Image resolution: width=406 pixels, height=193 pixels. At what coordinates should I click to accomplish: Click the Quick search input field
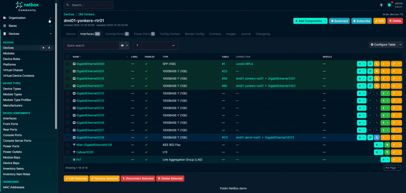coord(91,46)
